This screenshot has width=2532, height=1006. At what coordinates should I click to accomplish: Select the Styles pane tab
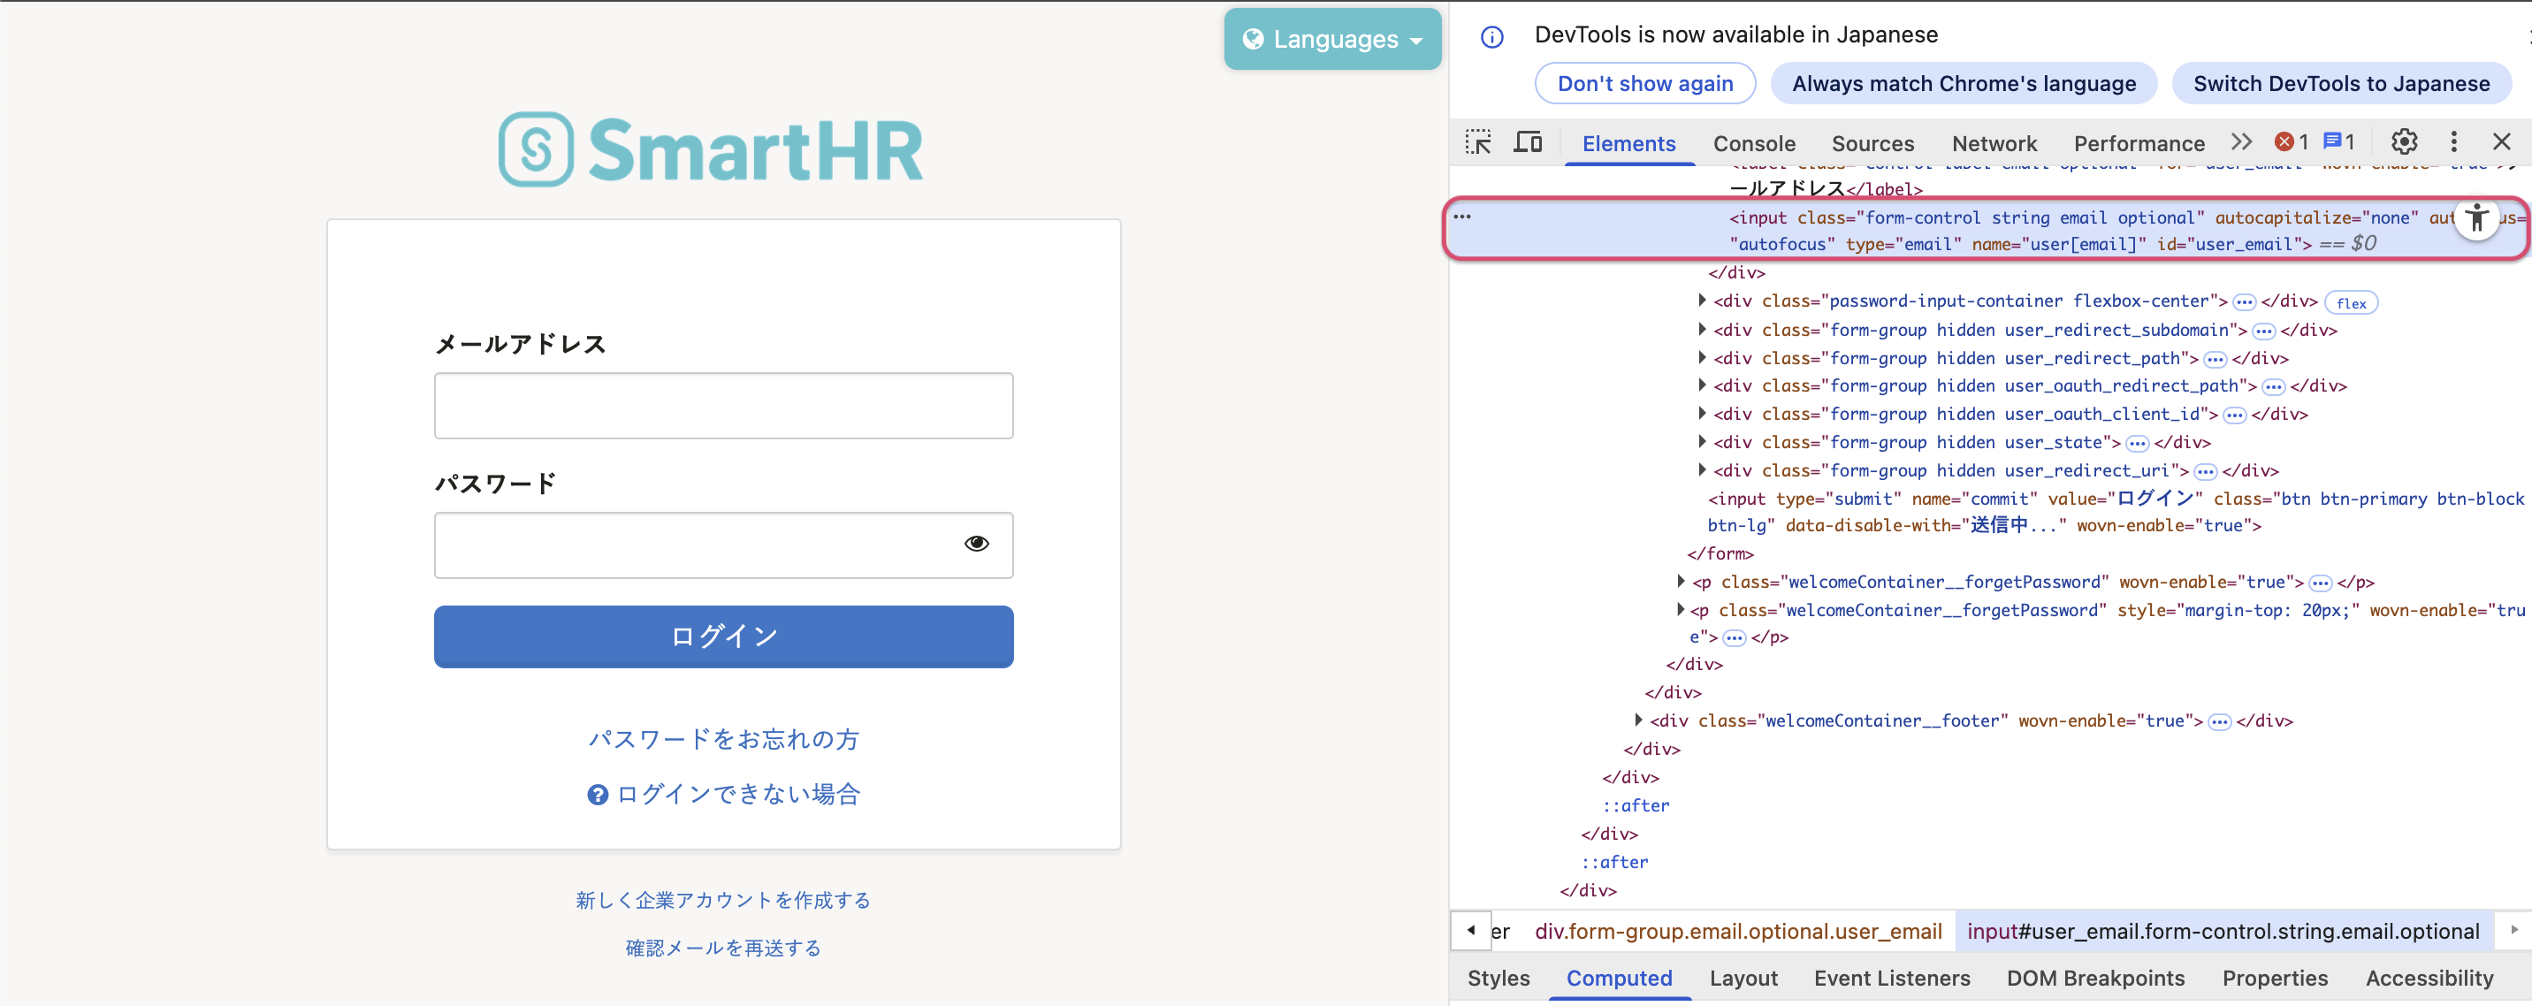1498,979
